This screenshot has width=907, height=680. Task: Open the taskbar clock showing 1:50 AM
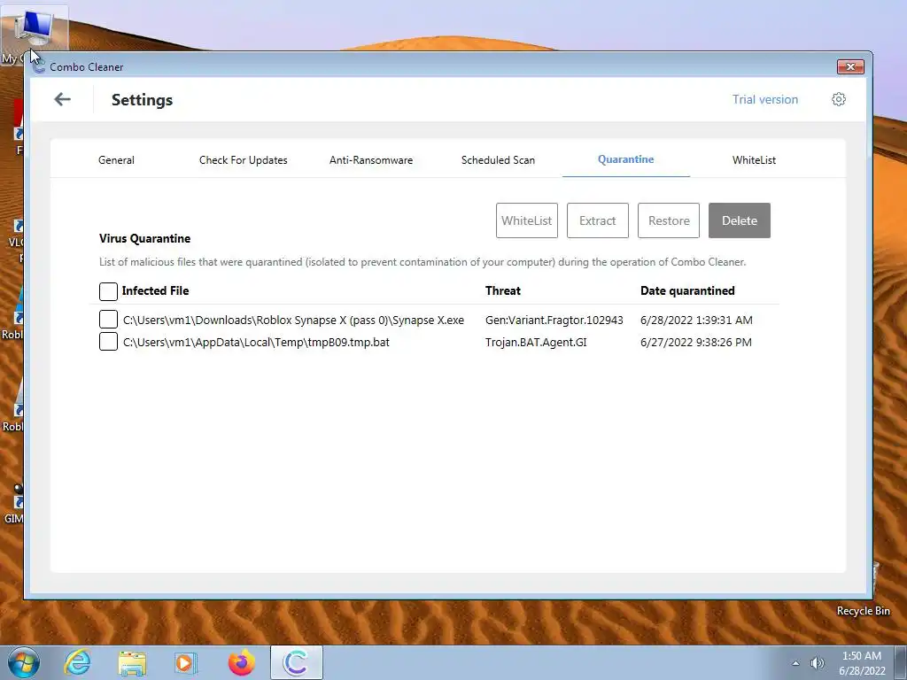tap(862, 663)
